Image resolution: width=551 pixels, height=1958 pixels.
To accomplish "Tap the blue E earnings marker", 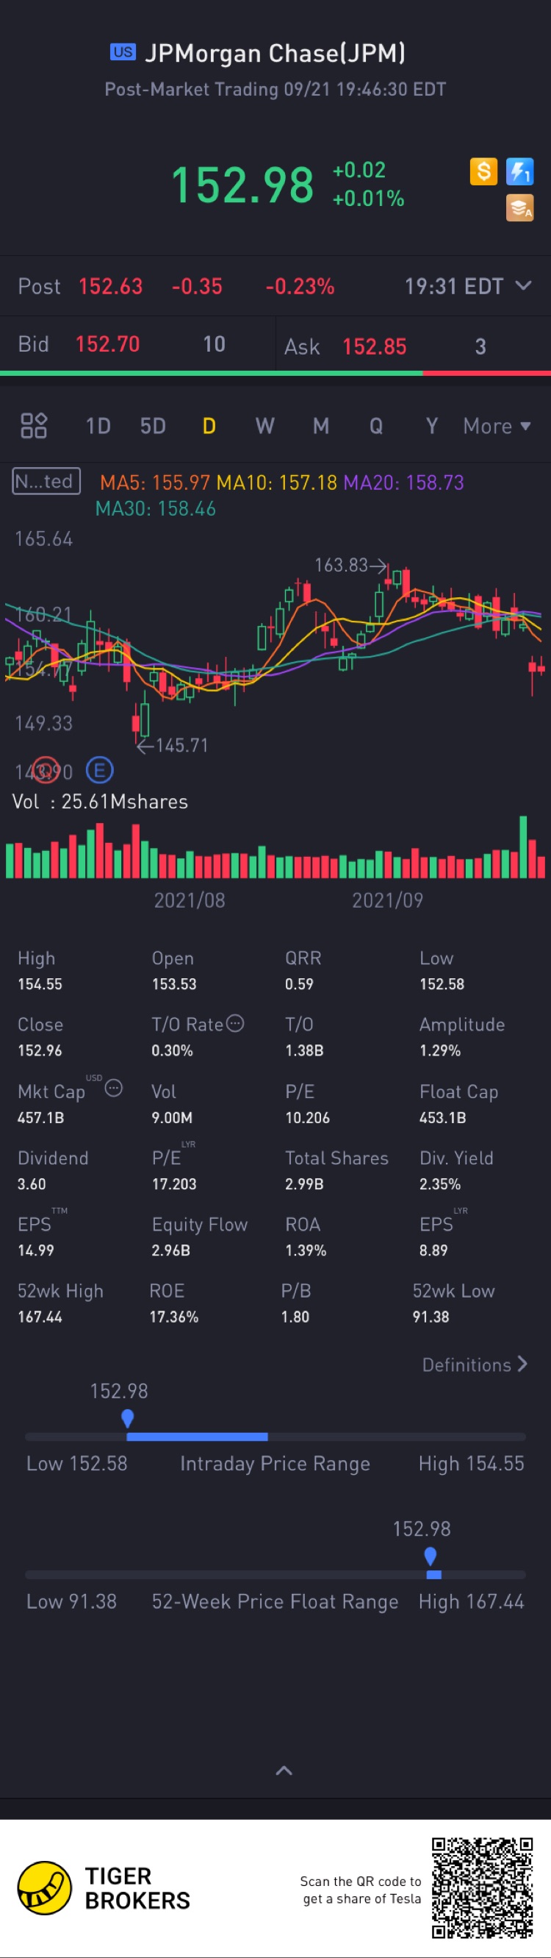I will point(99,771).
